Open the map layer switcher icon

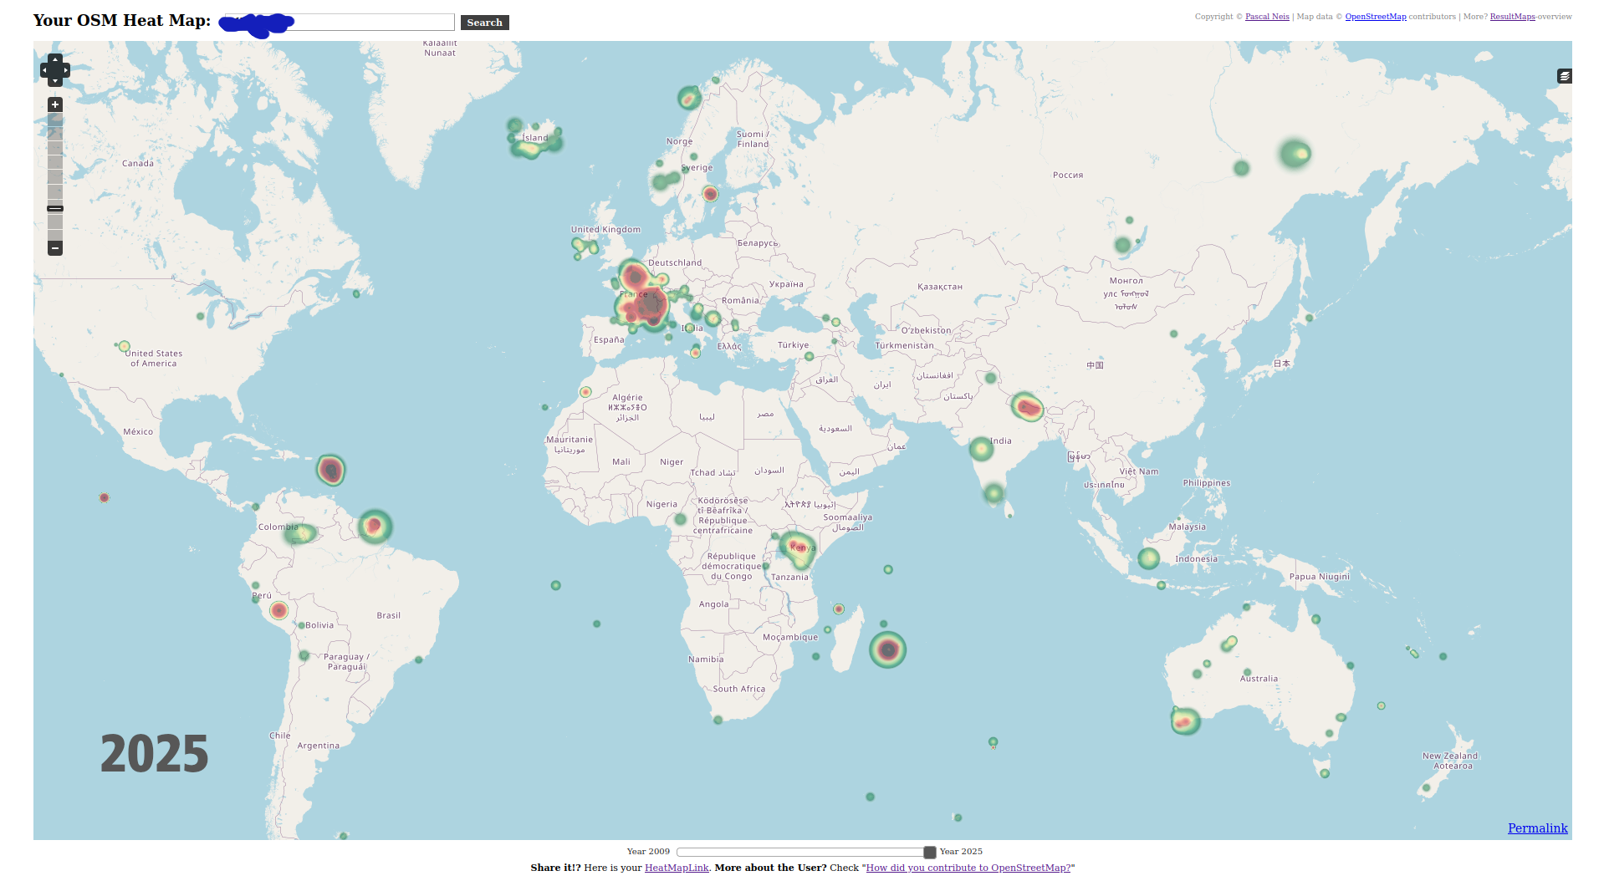tap(1564, 76)
